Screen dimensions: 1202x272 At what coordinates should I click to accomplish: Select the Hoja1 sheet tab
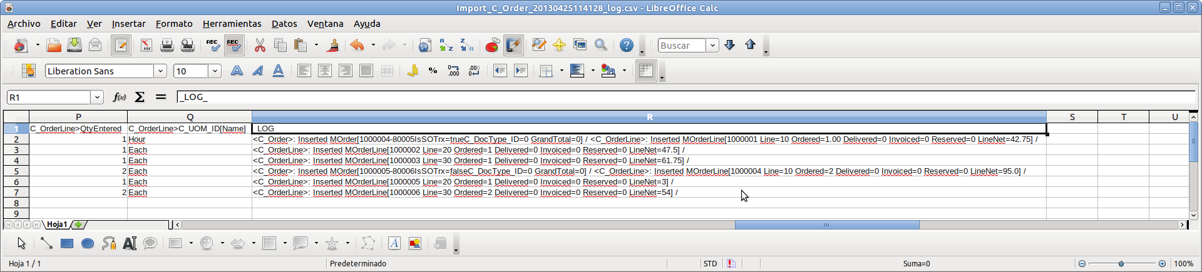(57, 224)
